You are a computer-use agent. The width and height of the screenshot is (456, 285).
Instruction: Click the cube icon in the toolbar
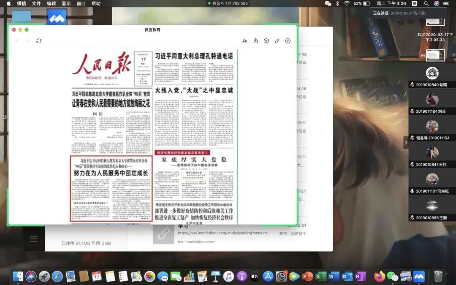[266, 41]
